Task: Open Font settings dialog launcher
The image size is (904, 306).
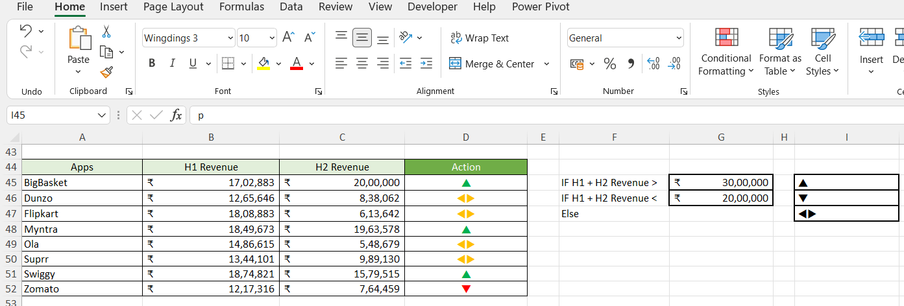Action: pyautogui.click(x=319, y=92)
